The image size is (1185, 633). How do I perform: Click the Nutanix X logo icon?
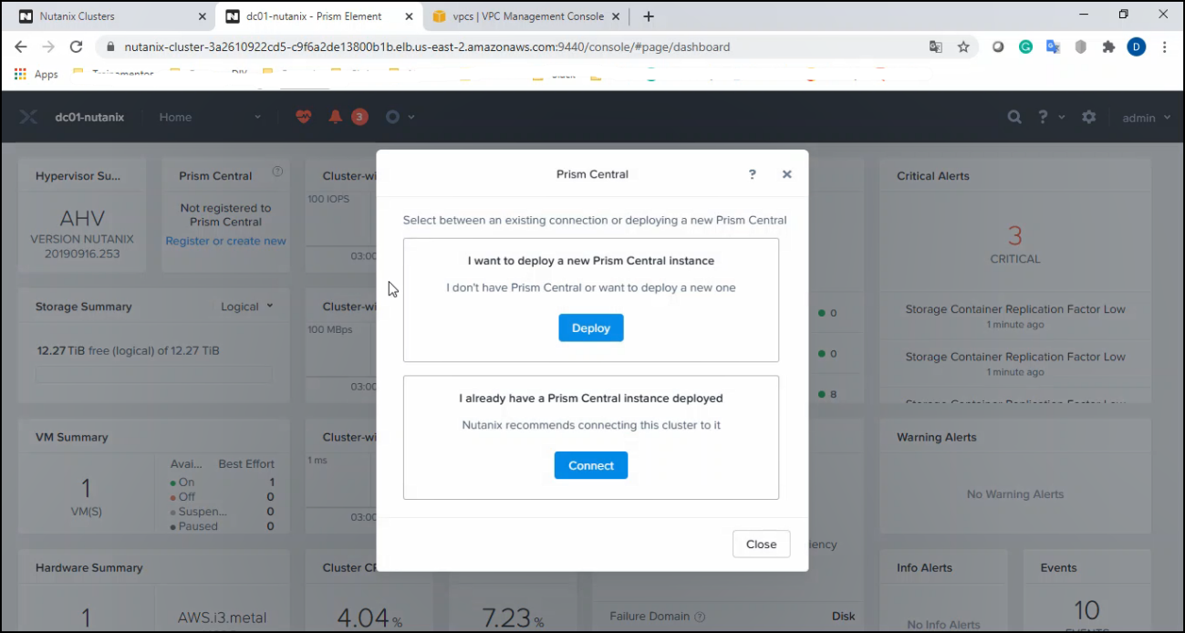point(28,117)
